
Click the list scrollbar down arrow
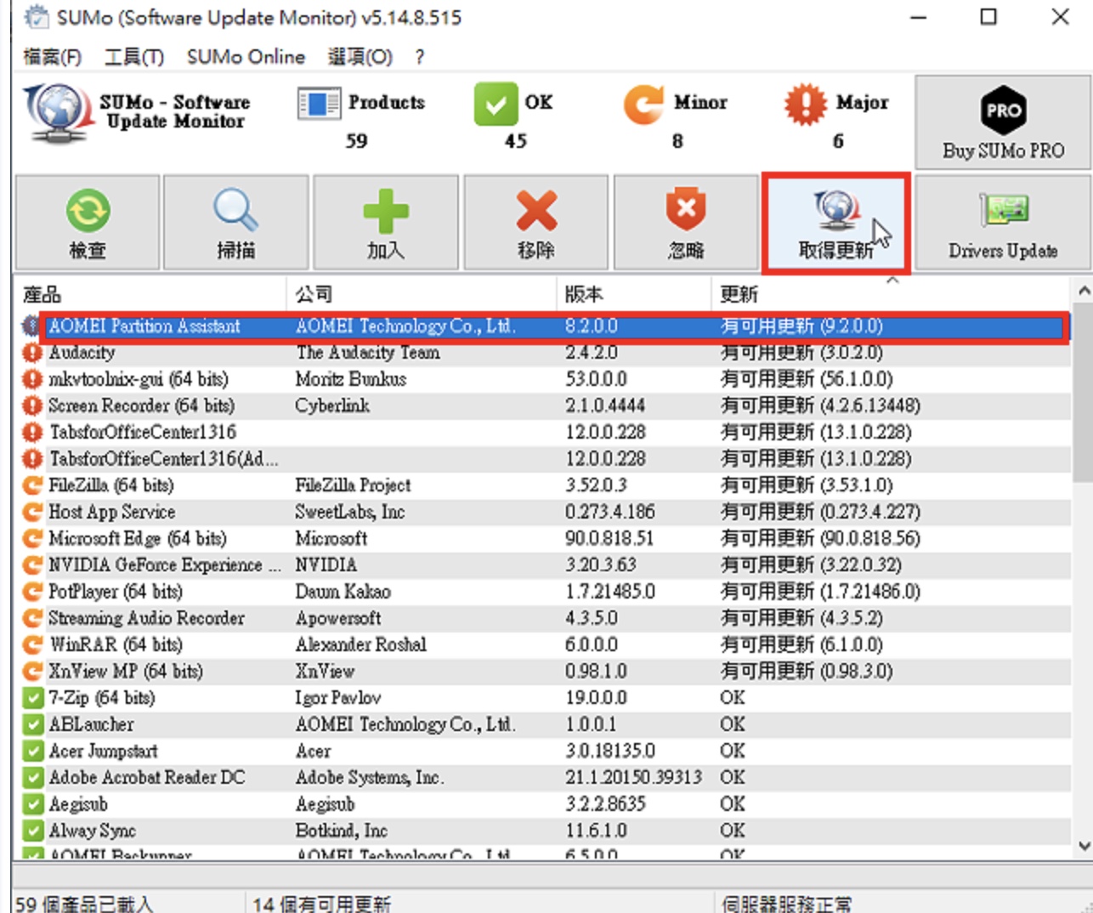[1083, 846]
